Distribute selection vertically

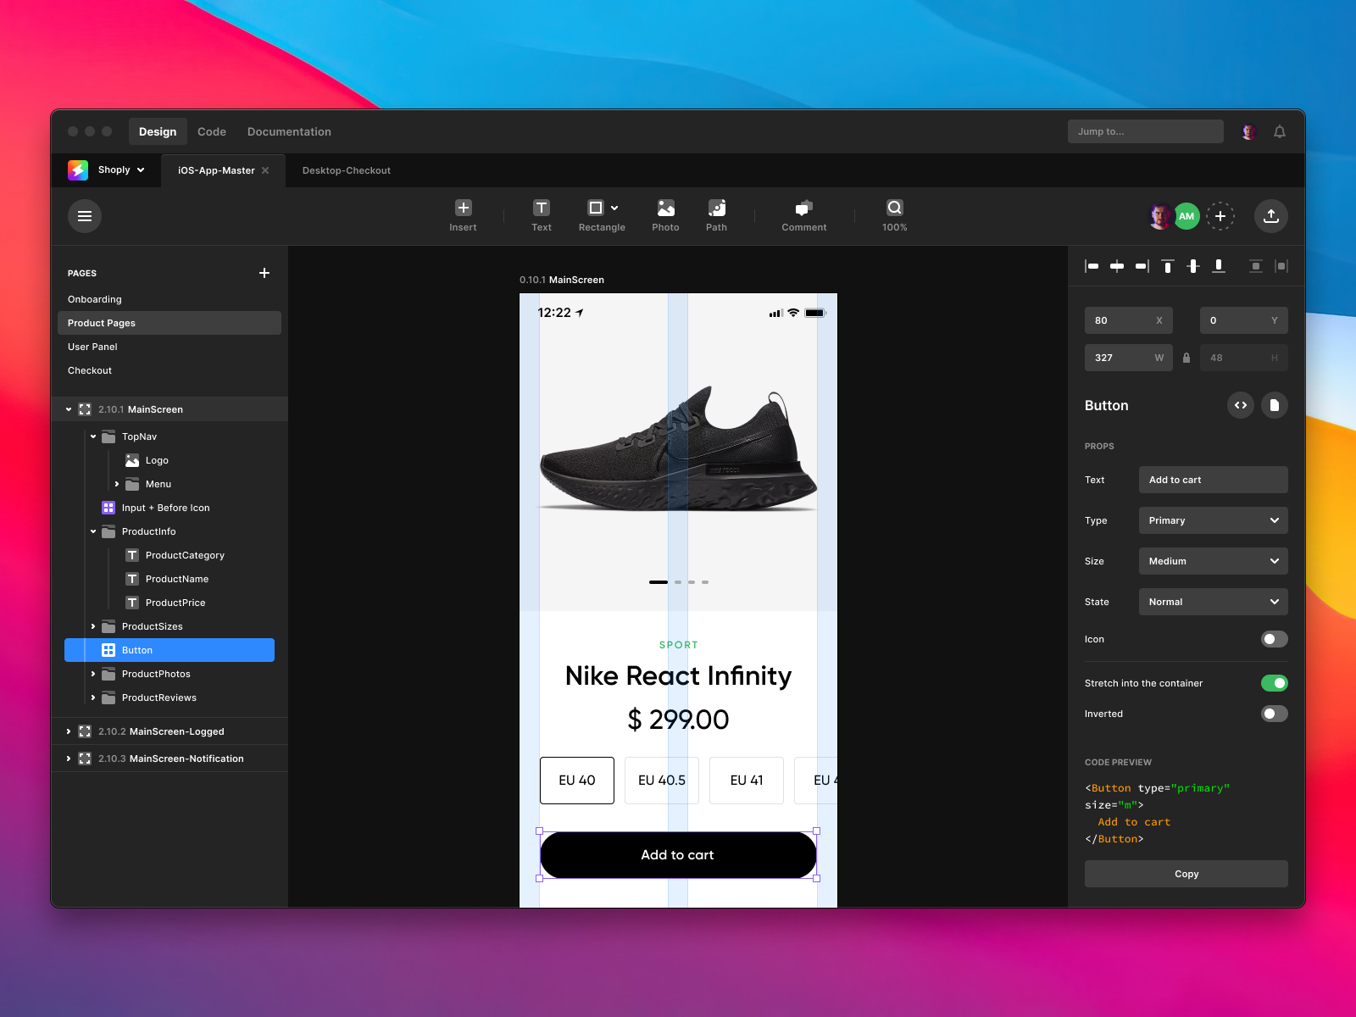click(1256, 266)
